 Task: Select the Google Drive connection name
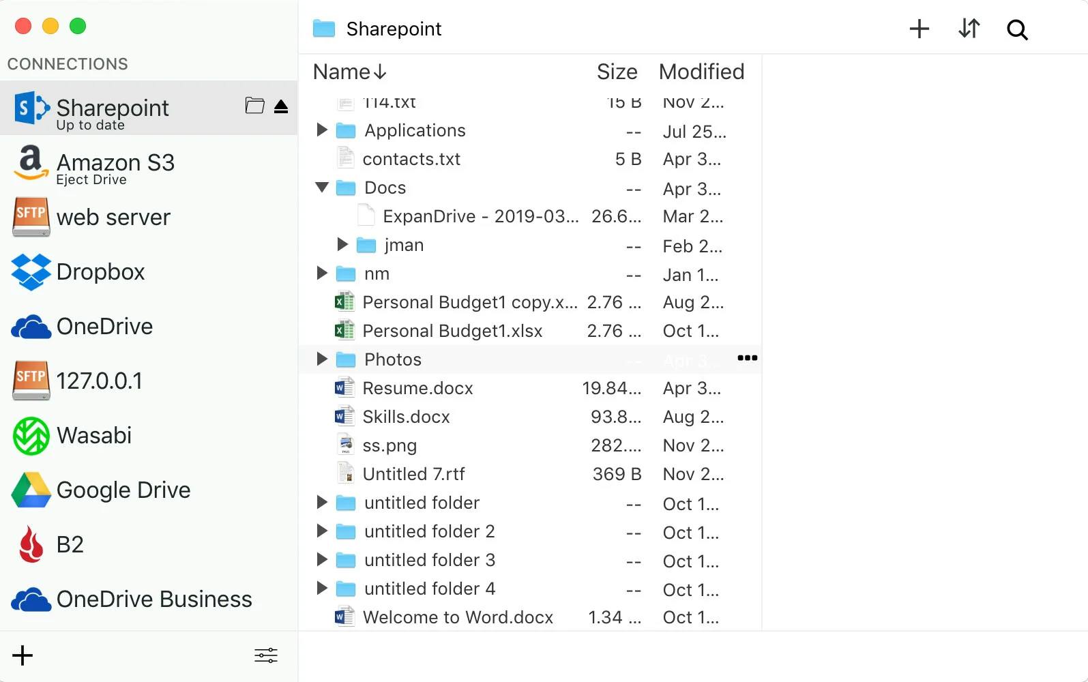(x=123, y=490)
